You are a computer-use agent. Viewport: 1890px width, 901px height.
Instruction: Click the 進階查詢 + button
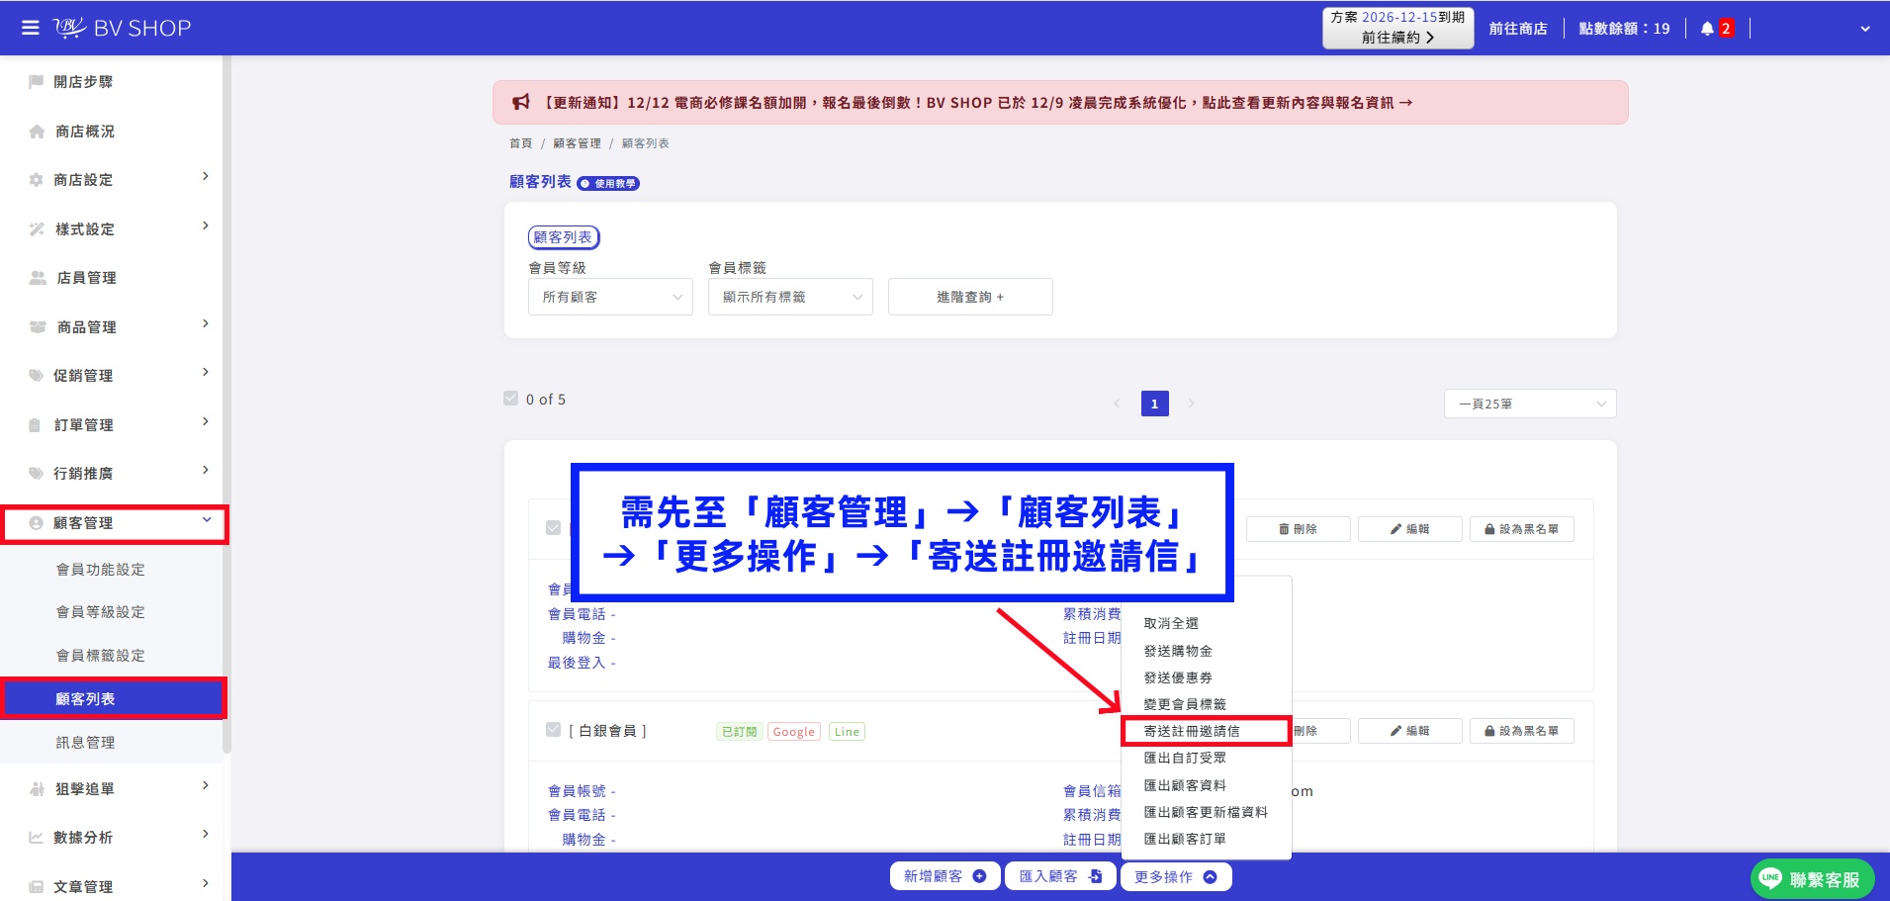coord(970,297)
